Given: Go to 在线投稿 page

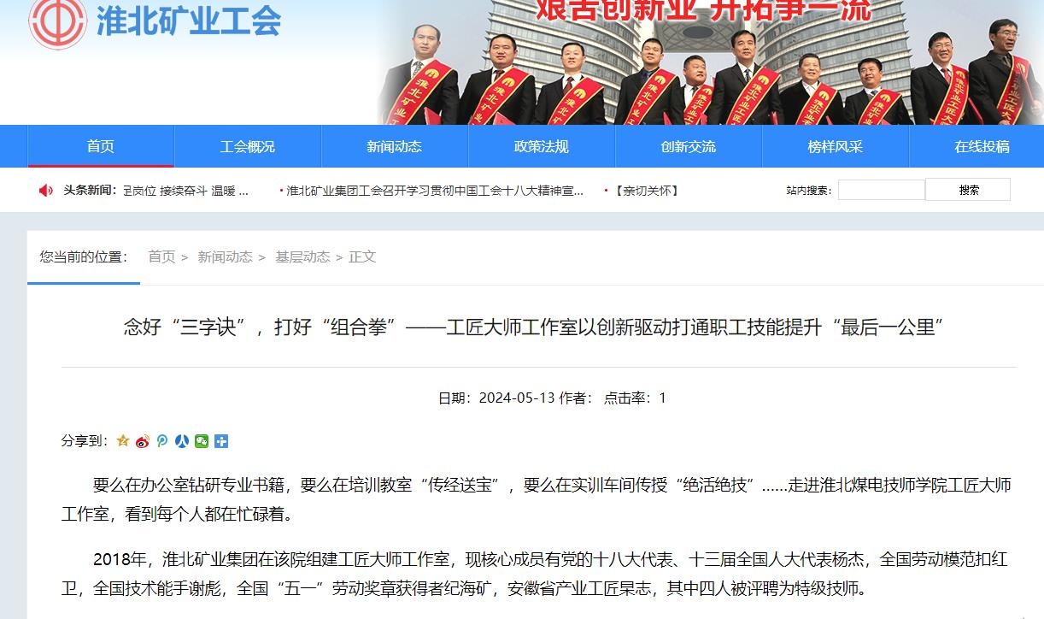Looking at the screenshot, I should pos(982,146).
